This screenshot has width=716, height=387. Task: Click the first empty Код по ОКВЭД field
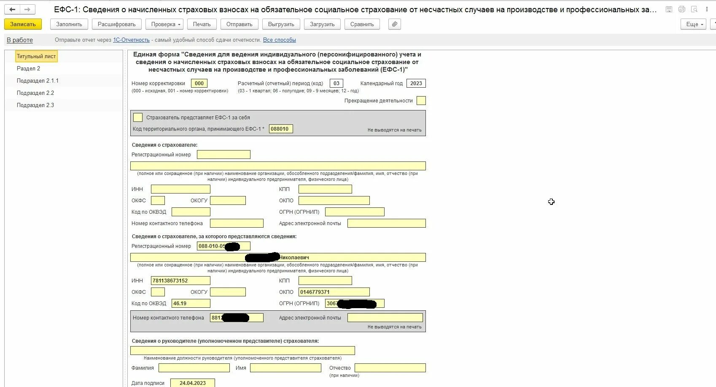191,212
